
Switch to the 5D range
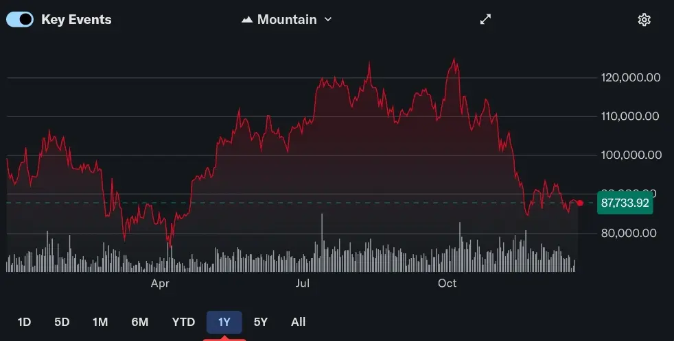click(x=62, y=322)
